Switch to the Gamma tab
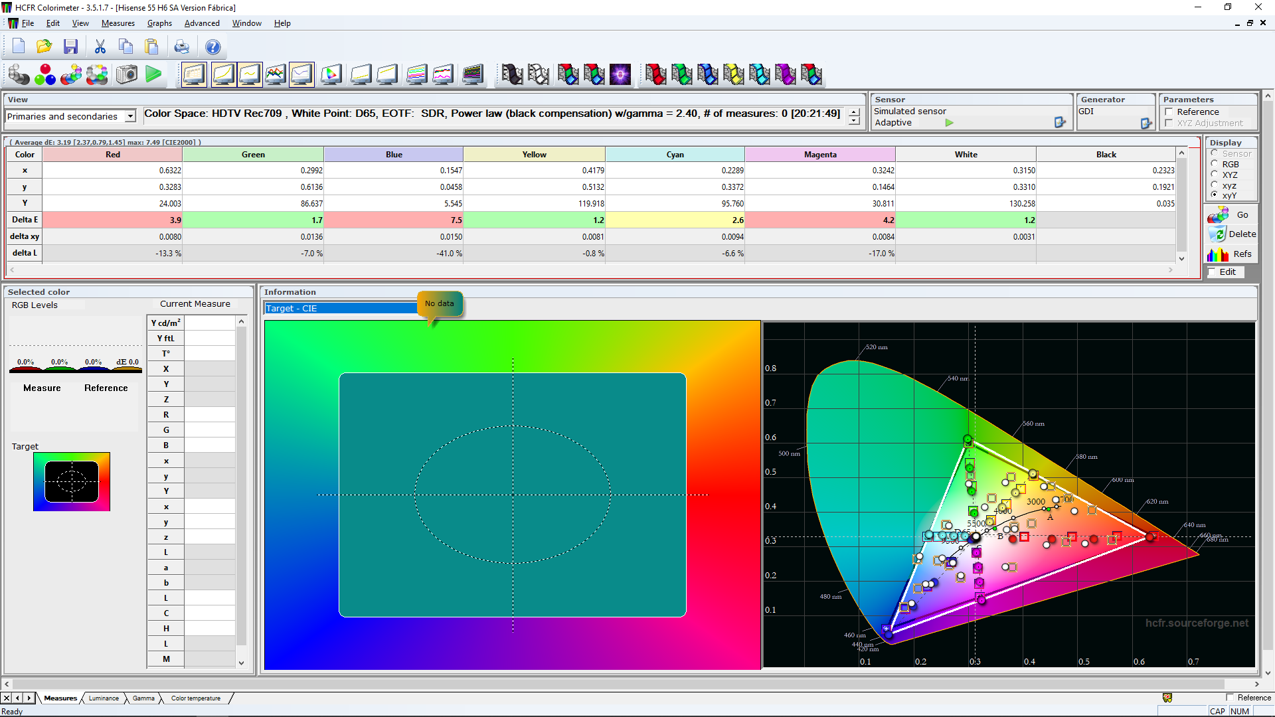This screenshot has width=1275, height=717. coord(143,698)
